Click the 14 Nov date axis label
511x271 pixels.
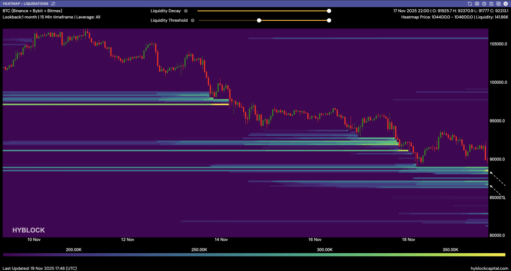pyautogui.click(x=221, y=240)
